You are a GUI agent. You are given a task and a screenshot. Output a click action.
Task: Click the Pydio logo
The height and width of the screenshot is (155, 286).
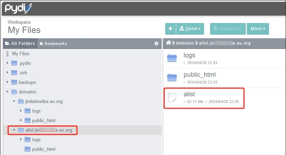click(18, 8)
